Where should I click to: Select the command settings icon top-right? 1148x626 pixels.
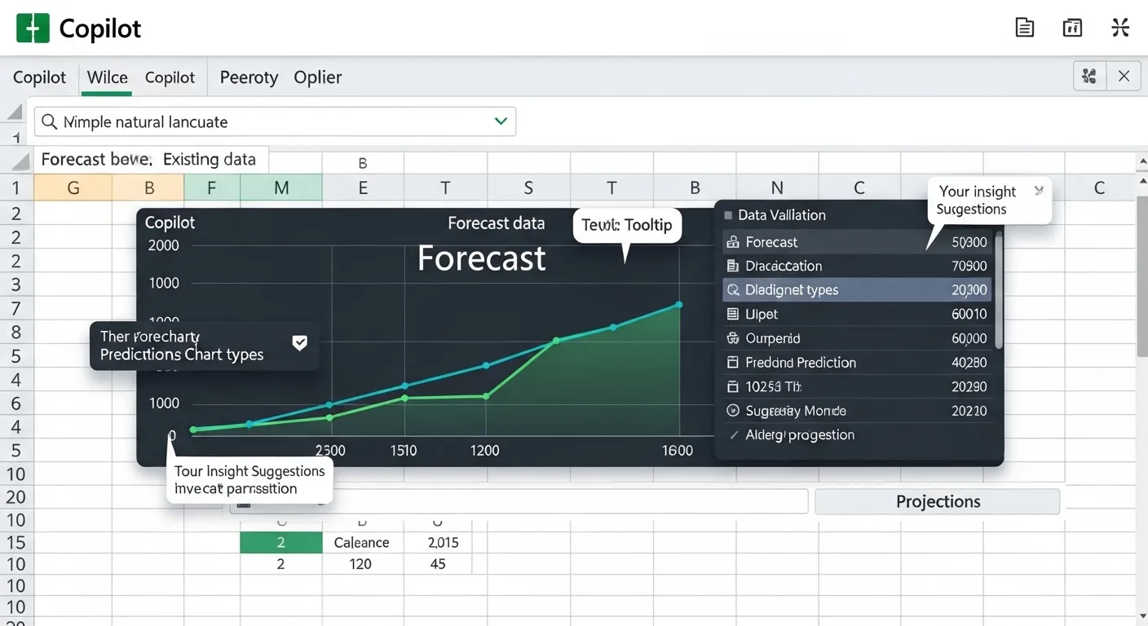point(1120,27)
